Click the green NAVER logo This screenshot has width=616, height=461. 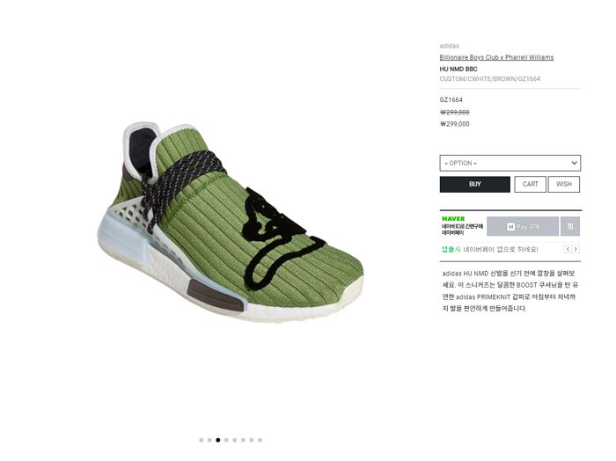[x=453, y=219]
